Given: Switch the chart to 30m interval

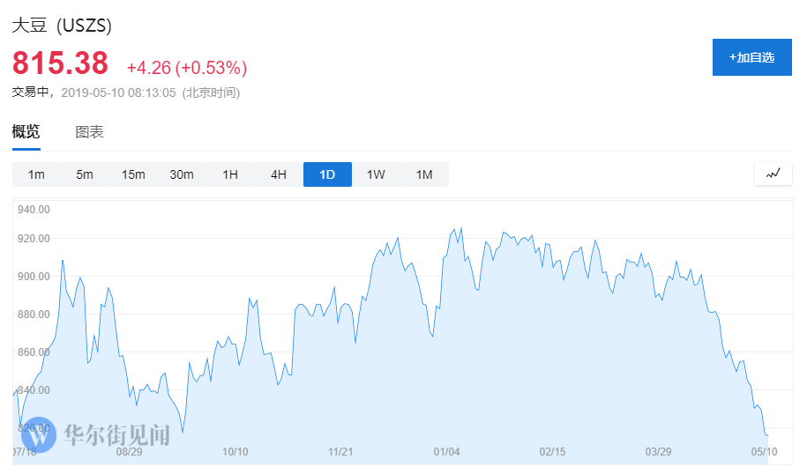Looking at the screenshot, I should pos(182,174).
